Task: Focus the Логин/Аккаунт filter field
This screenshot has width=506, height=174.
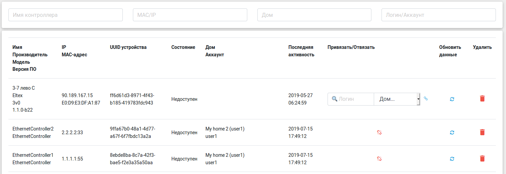Action: 439,15
